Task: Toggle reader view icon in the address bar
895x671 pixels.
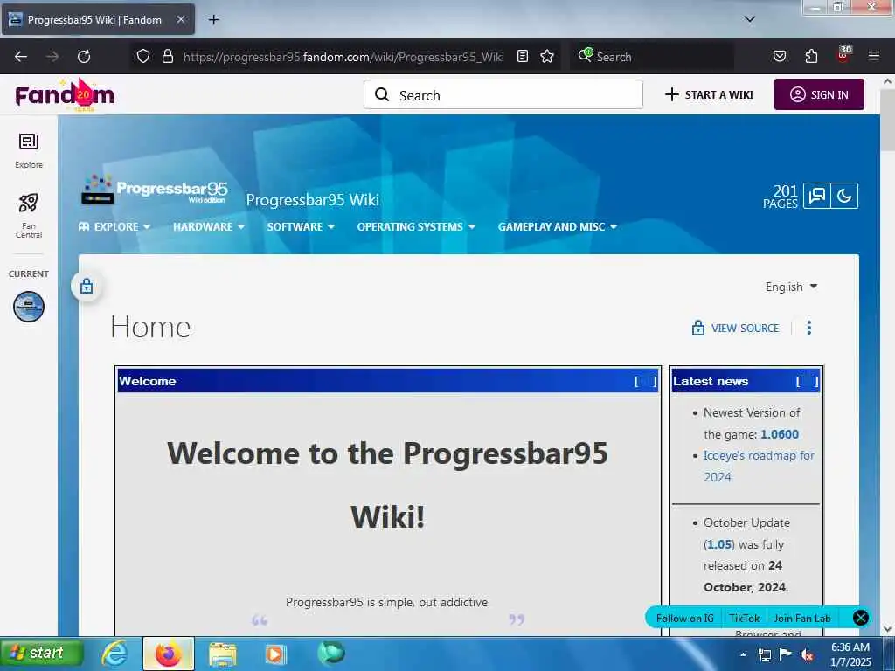Action: tap(523, 56)
